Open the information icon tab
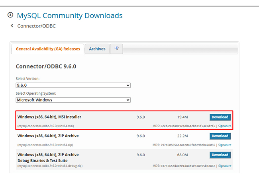This screenshot has height=179, width=259. tap(116, 49)
